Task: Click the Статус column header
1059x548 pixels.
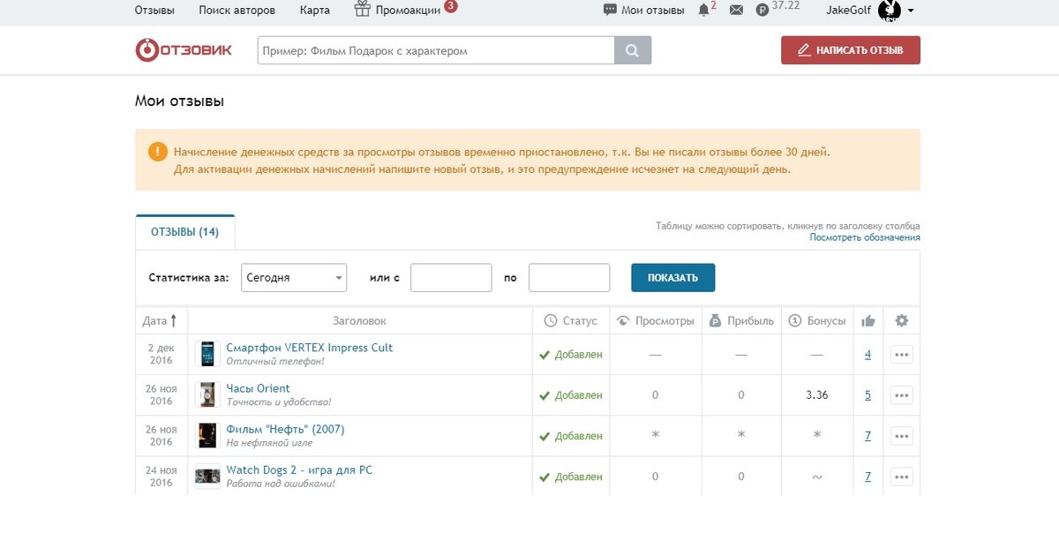Action: point(571,320)
